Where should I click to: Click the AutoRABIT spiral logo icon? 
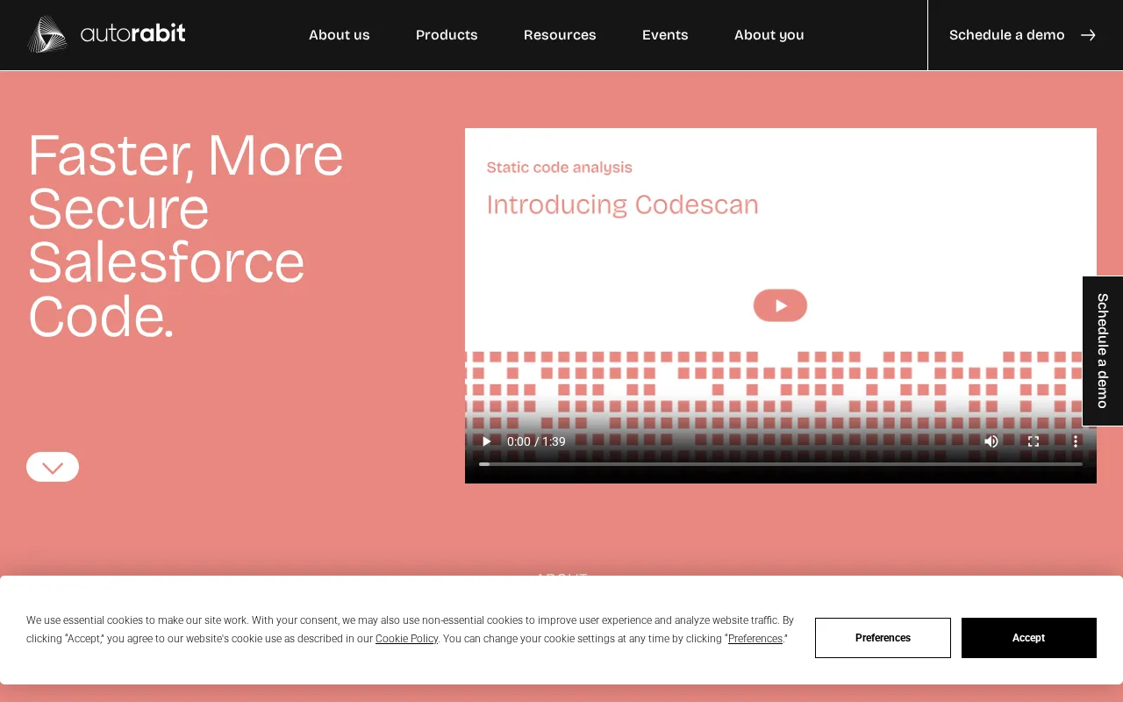point(47,34)
